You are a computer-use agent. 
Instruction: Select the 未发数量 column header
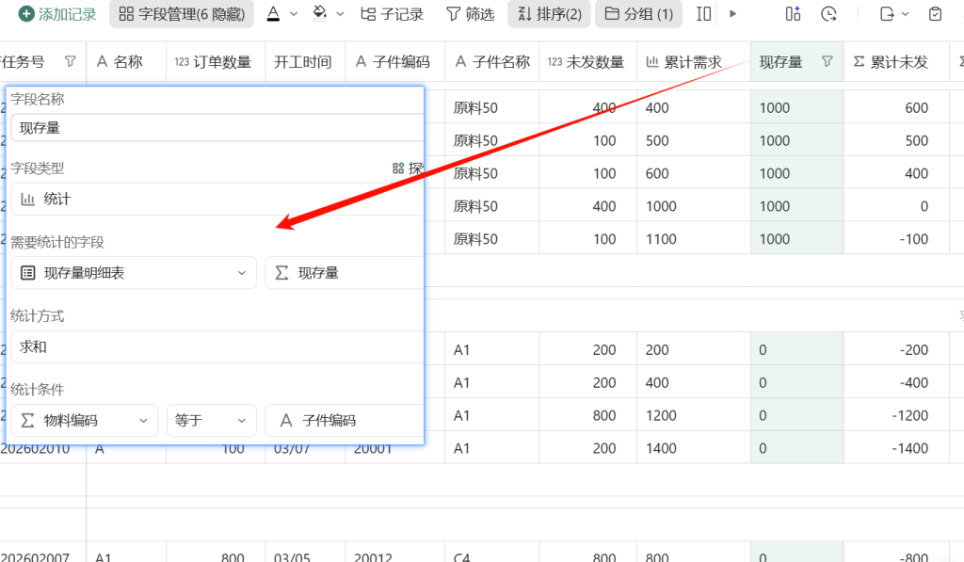pos(587,61)
